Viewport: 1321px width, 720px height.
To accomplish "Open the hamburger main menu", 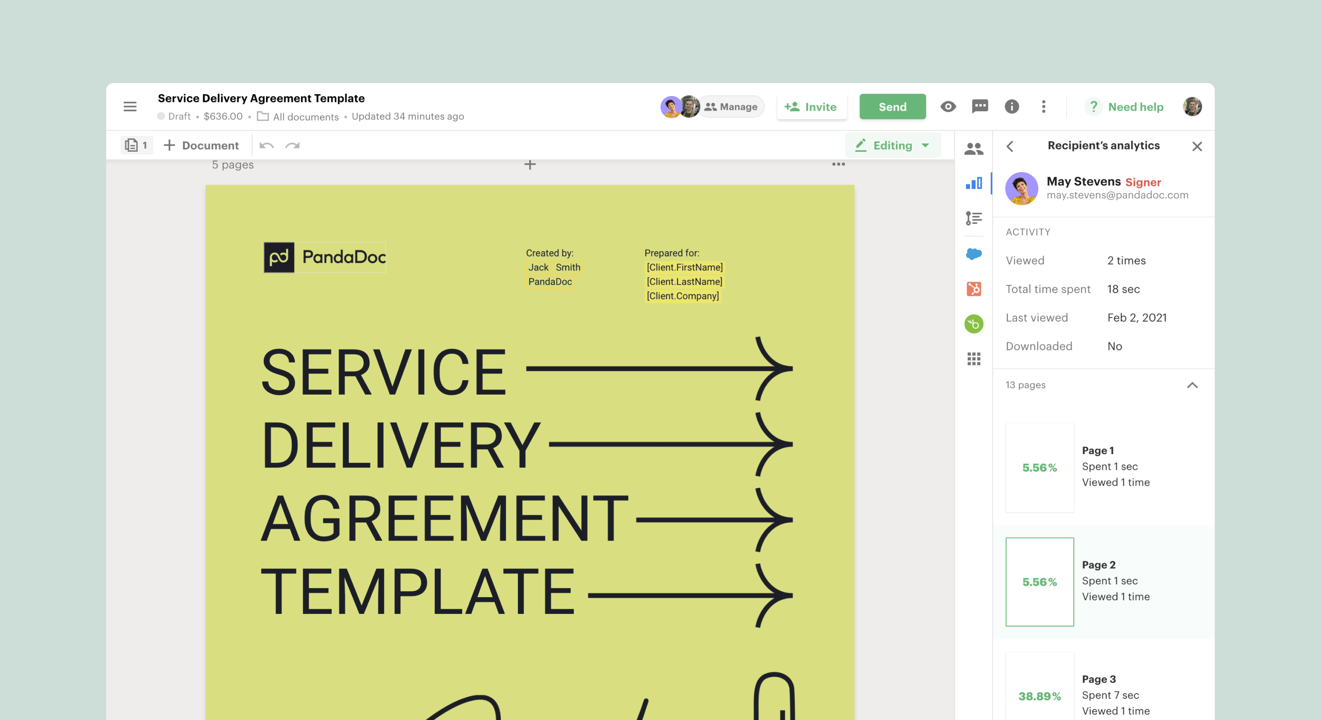I will 130,107.
